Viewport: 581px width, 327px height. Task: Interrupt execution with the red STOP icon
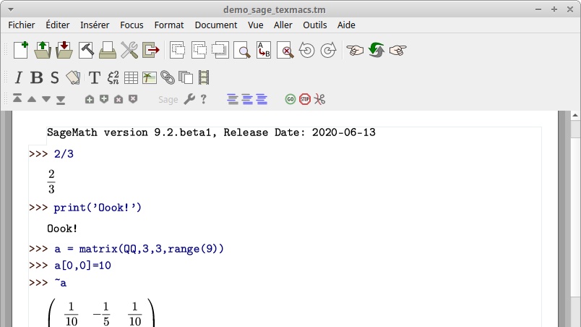305,99
